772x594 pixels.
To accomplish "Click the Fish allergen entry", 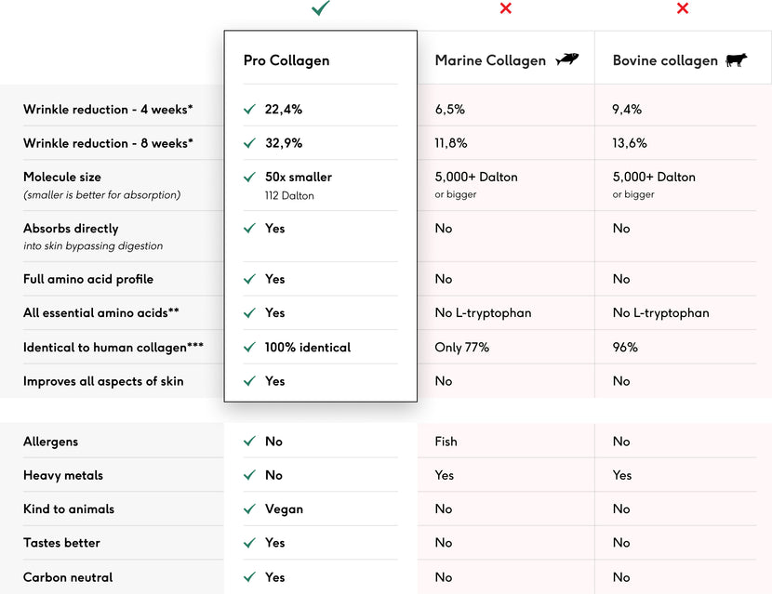I will (x=446, y=442).
